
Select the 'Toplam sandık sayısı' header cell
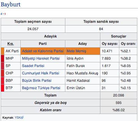pos(101,21)
